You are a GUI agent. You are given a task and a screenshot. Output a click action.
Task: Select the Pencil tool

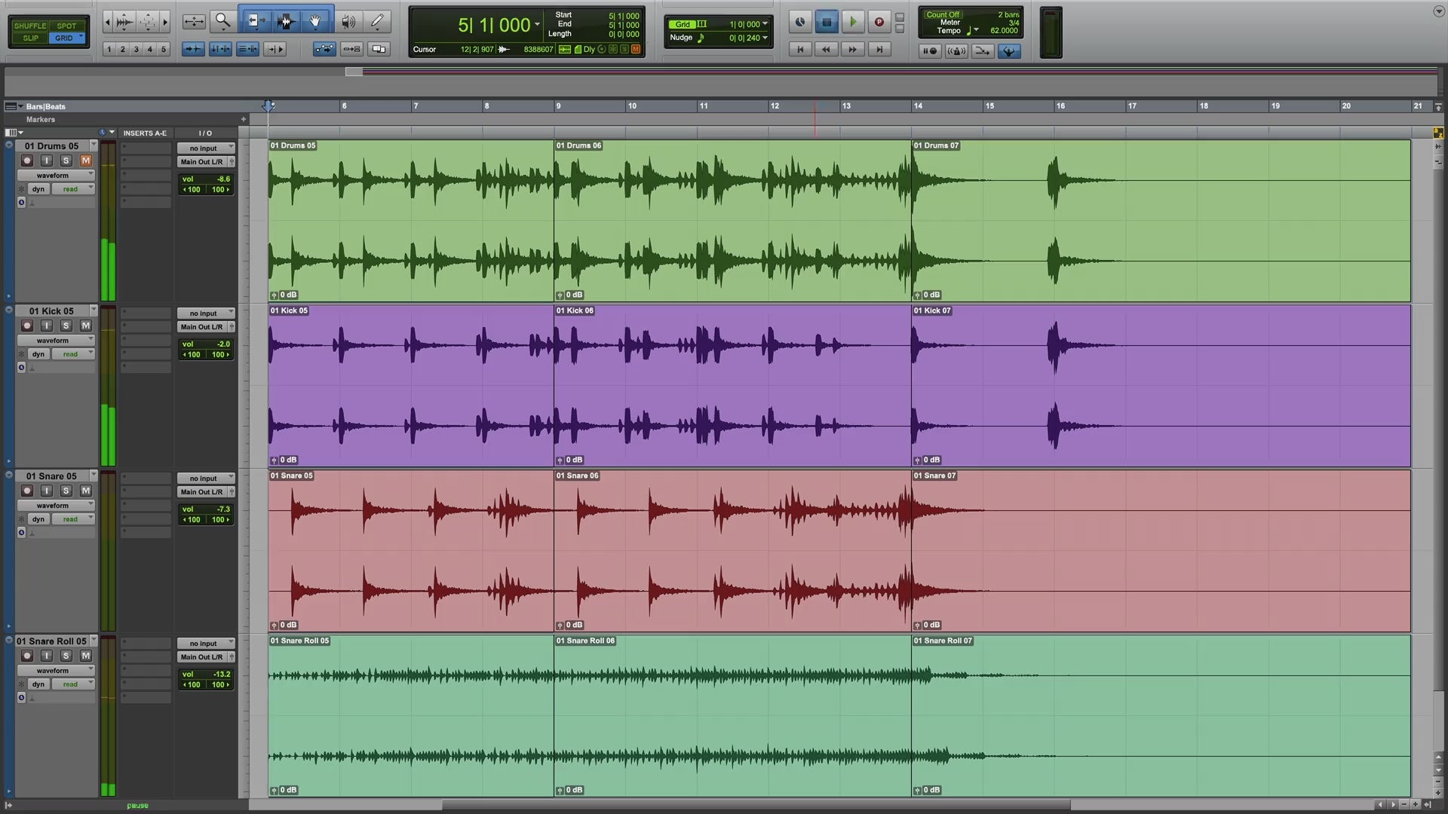377,21
